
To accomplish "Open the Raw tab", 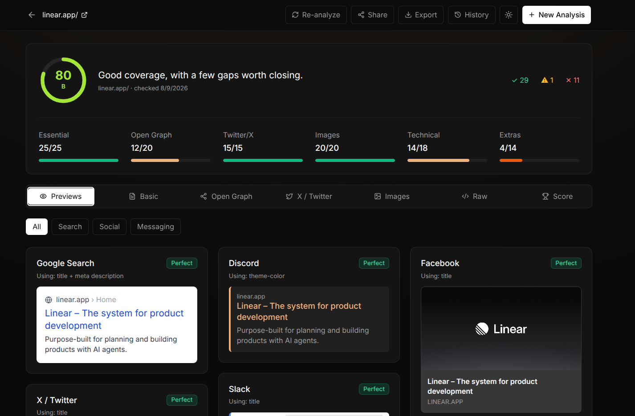I will pyautogui.click(x=475, y=196).
